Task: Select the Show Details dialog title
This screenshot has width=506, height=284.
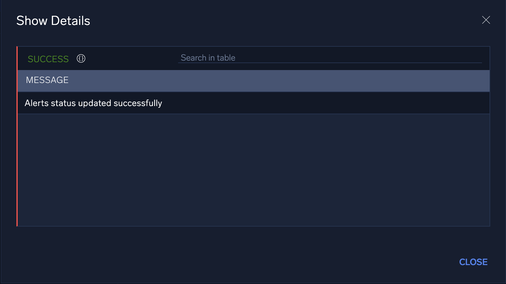Action: 53,20
